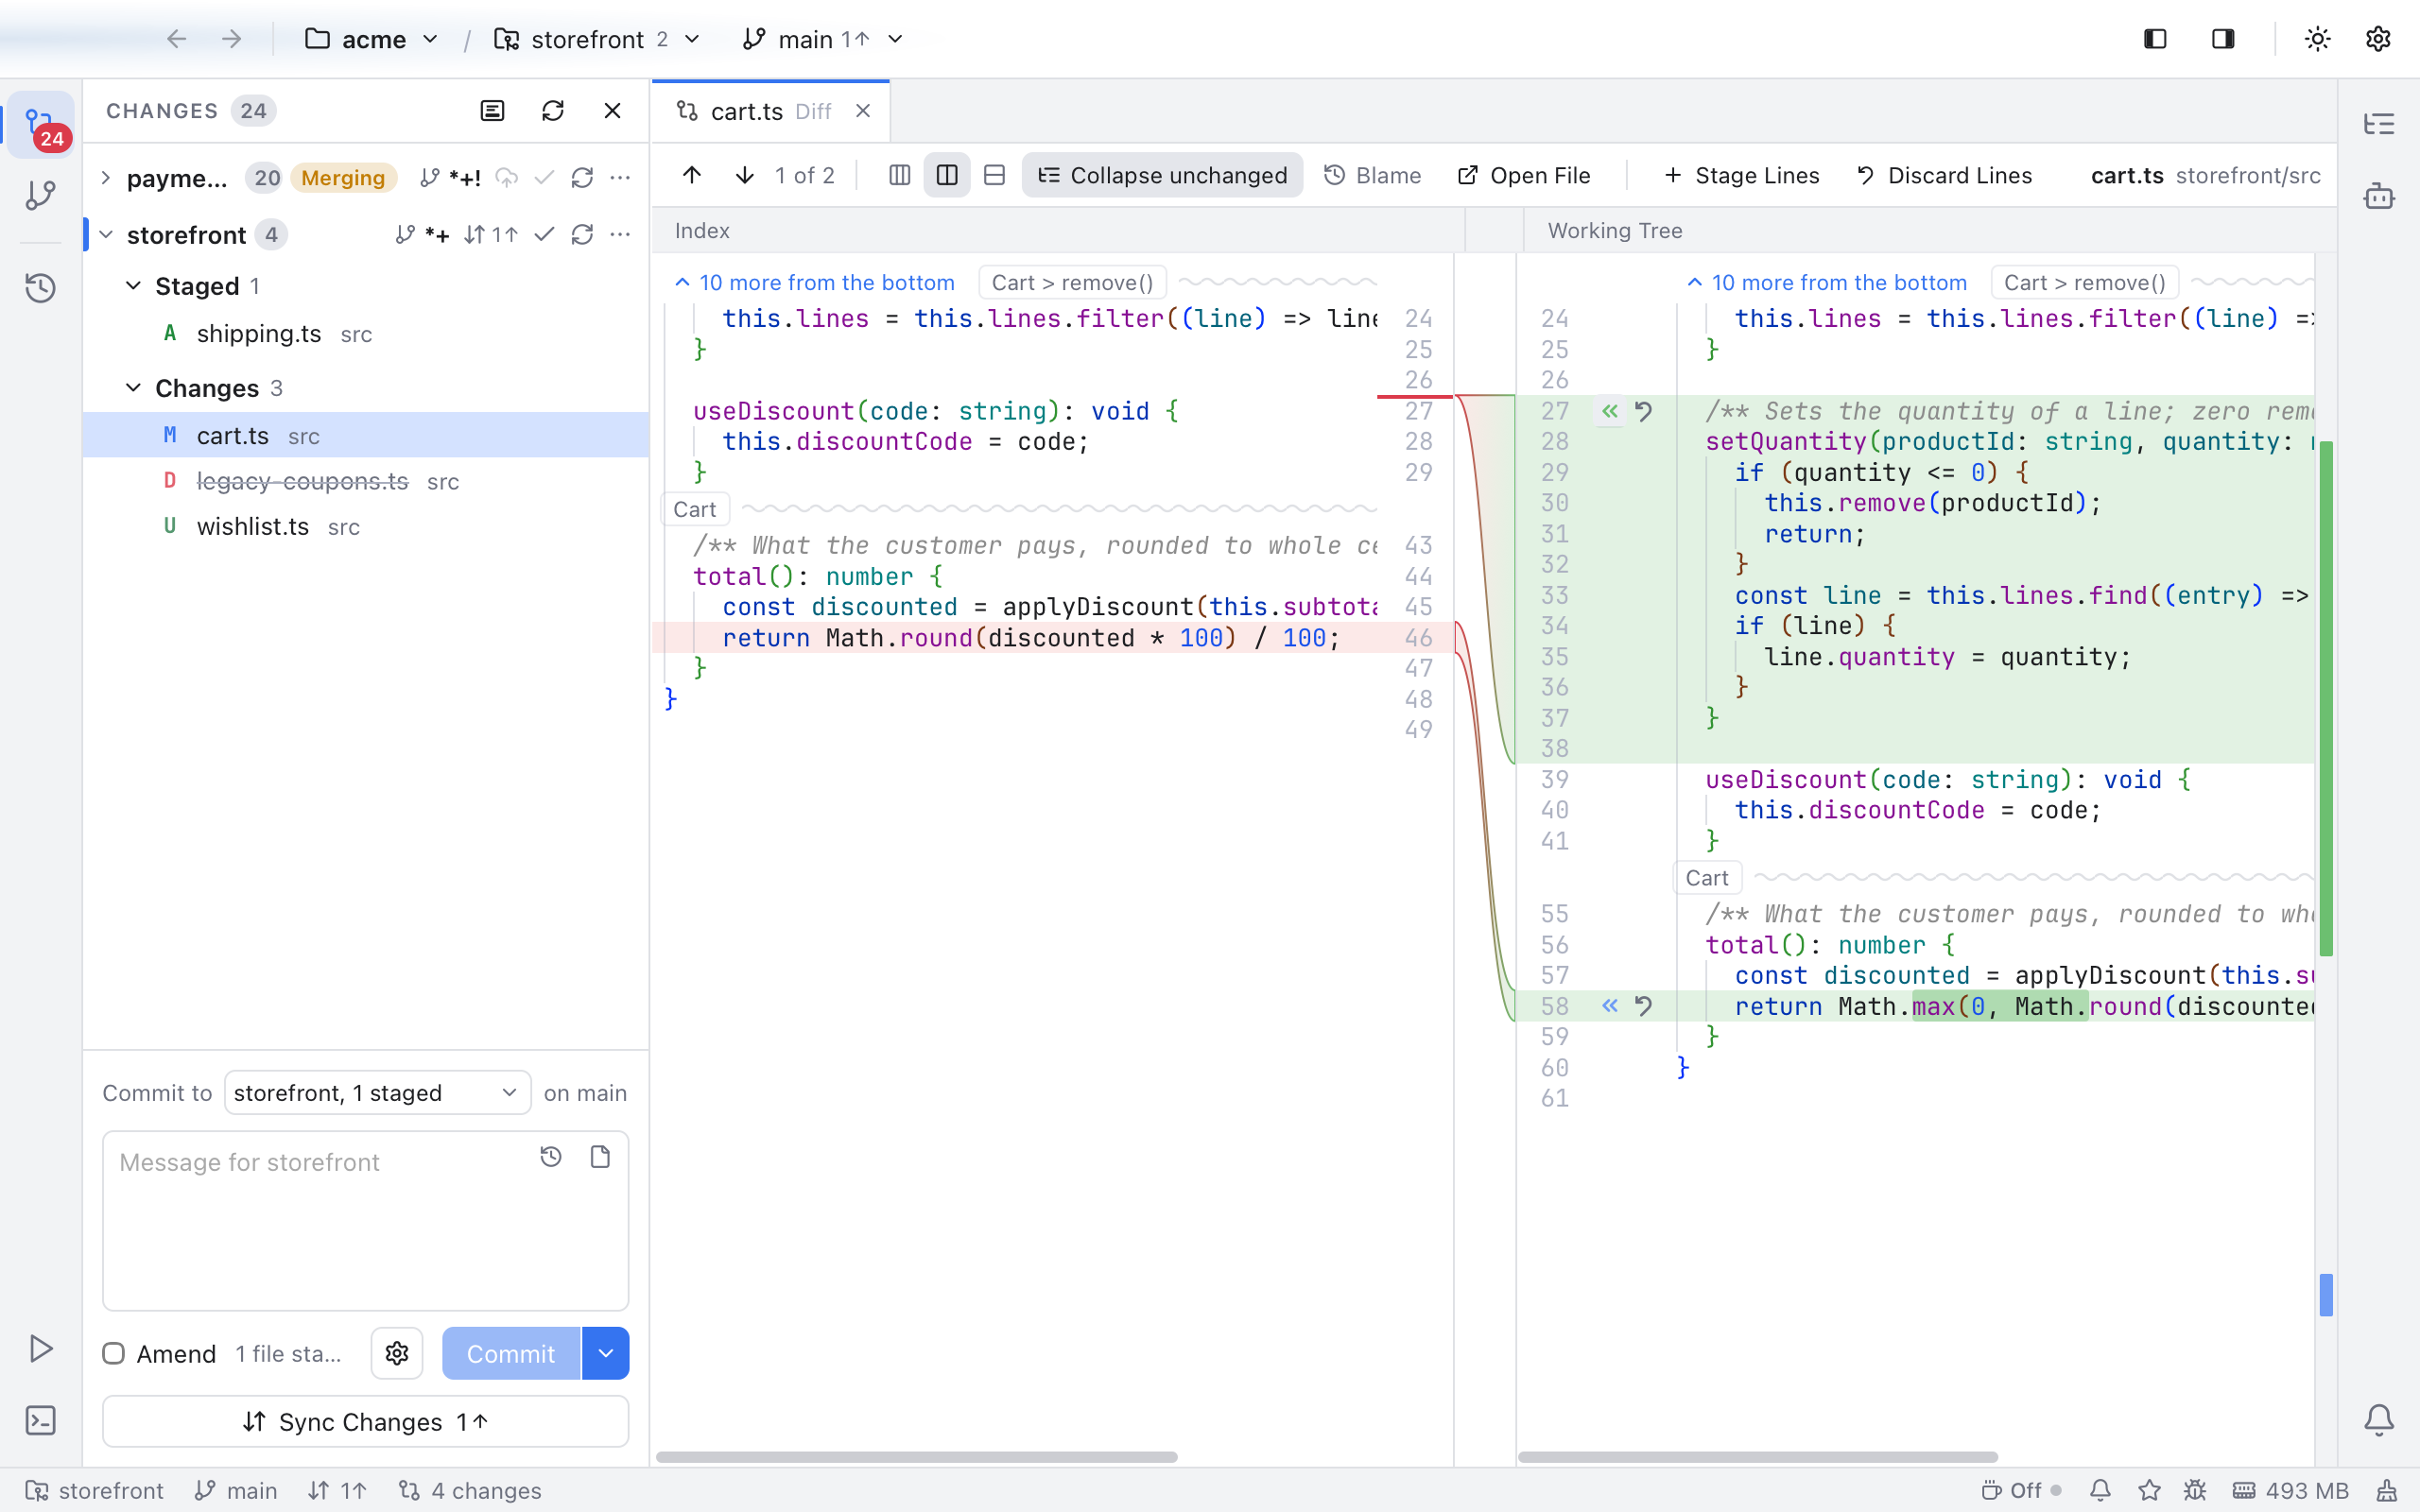Screen dimensions: 2420x1512
Task: Toggle Collapse unchanged
Action: (x=1162, y=175)
